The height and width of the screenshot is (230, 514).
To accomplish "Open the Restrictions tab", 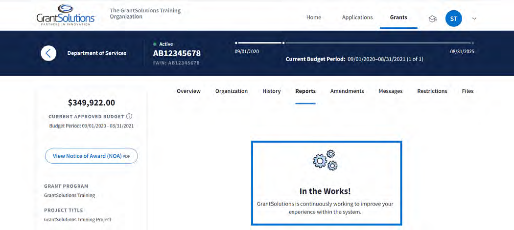I will [x=432, y=91].
